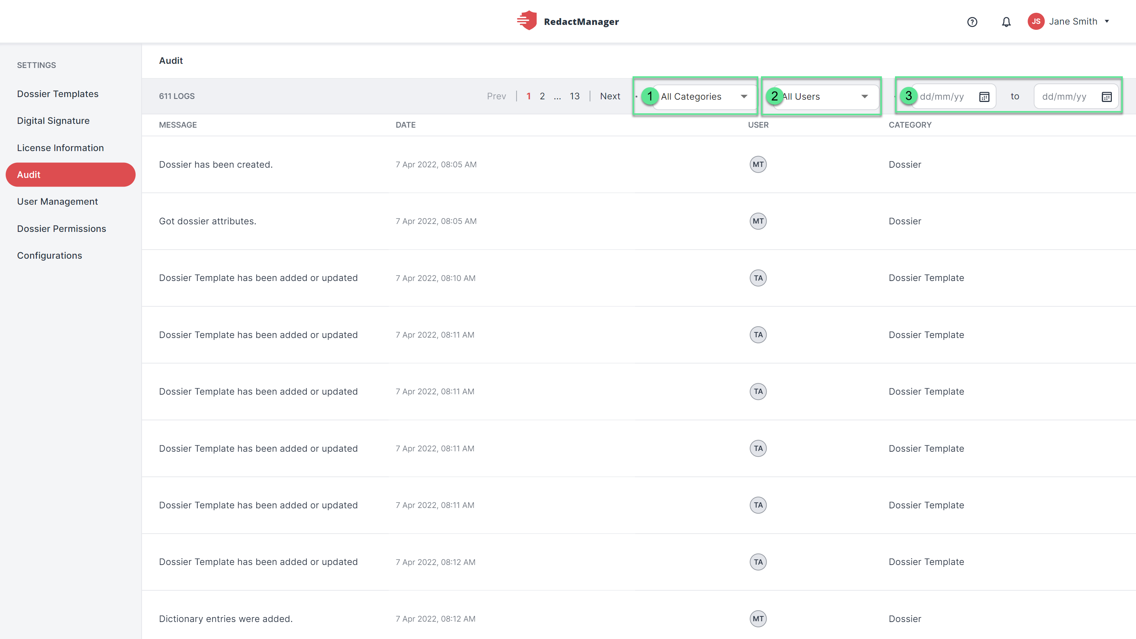Open the help question mark icon
Screen dimensions: 1136x639
(972, 22)
